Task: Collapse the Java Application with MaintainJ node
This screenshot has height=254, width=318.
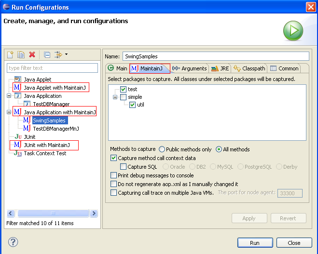Action: click(x=9, y=112)
